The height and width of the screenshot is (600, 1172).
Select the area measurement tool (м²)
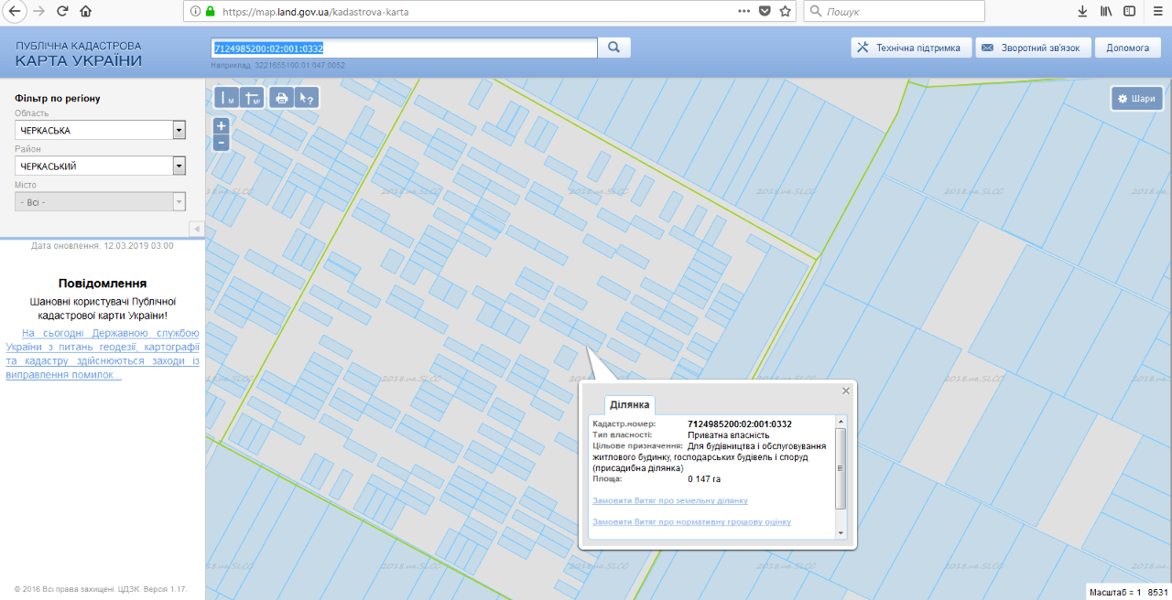click(x=254, y=98)
